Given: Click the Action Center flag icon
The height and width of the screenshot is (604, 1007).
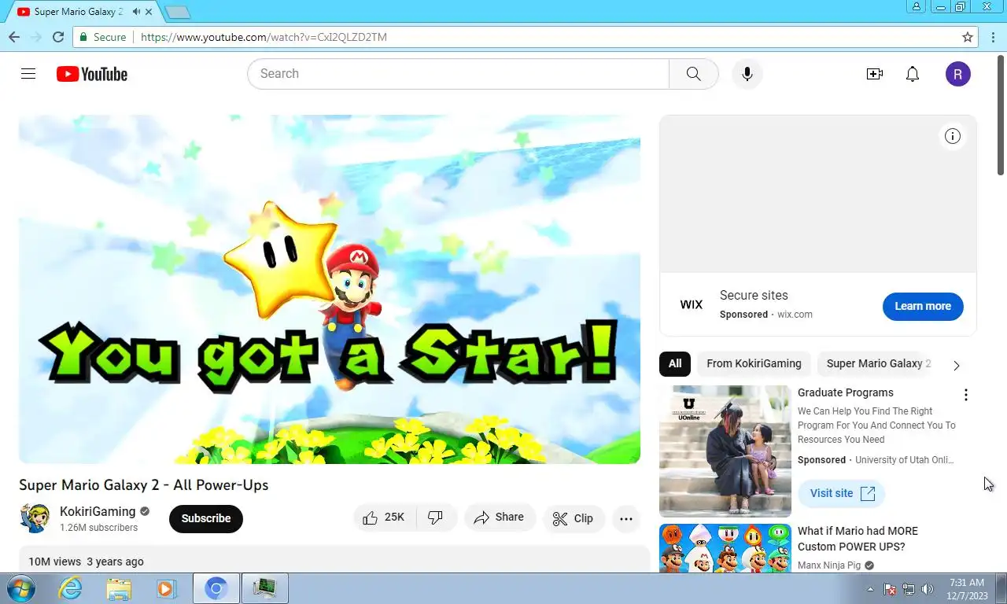Looking at the screenshot, I should click(x=890, y=589).
